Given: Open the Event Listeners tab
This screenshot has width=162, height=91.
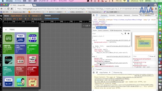Looking at the screenshot, I should 103,31.
